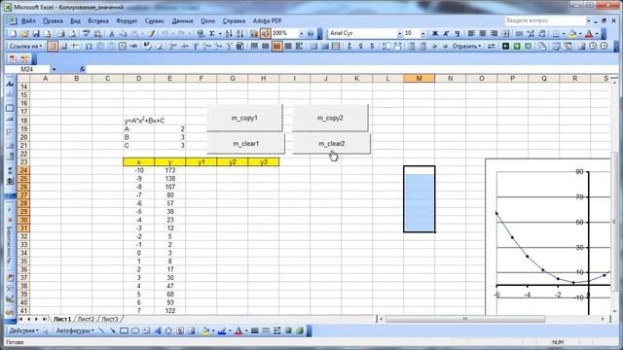This screenshot has width=623, height=350.
Task: Click the Print icon in the standard toolbar
Action: 61,34
